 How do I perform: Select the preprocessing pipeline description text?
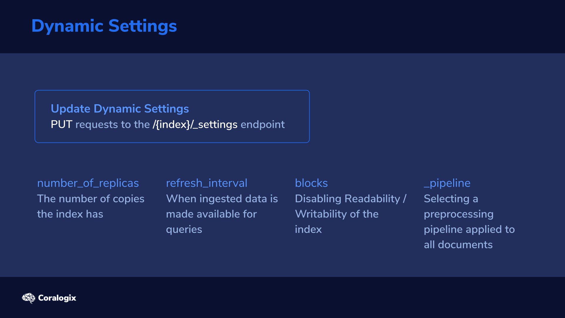(469, 222)
